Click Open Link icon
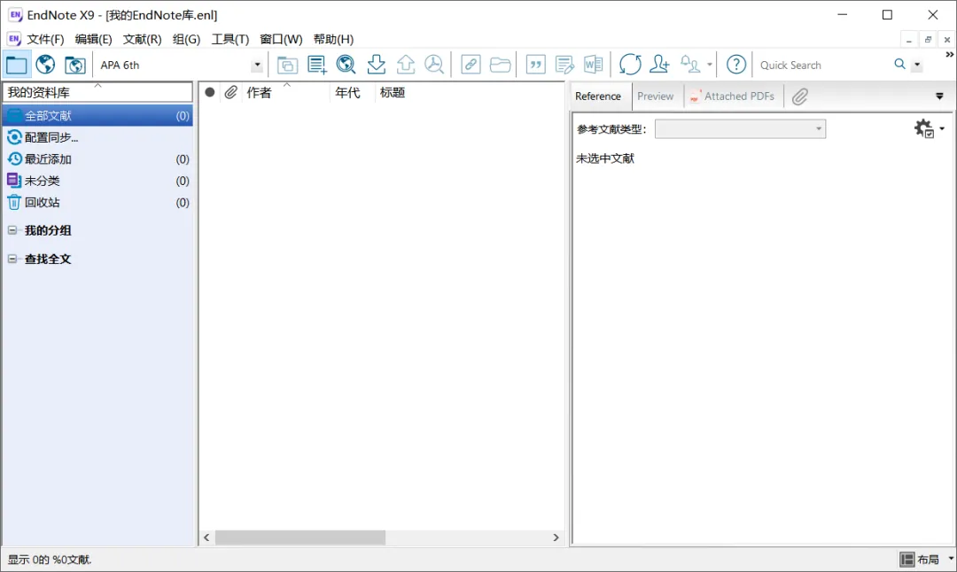This screenshot has height=572, width=957. tap(471, 65)
